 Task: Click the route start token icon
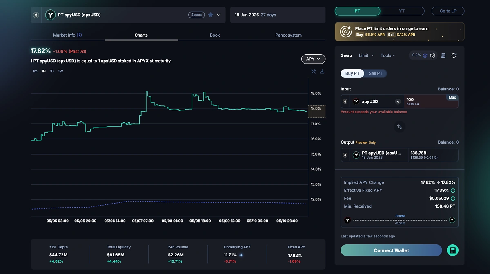pos(347,220)
